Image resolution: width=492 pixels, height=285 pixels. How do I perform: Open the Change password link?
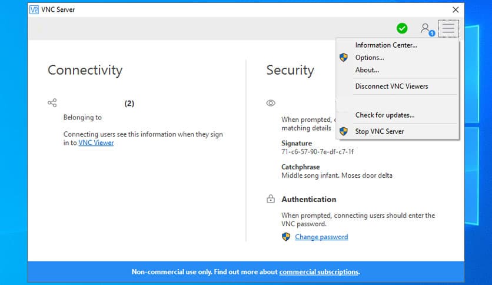(321, 237)
